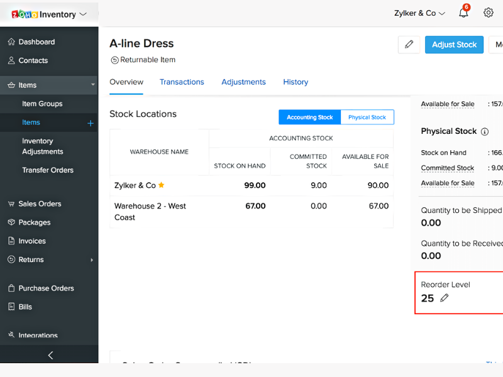The width and height of the screenshot is (503, 377).
Task: Edit reorder level pencil icon
Action: [445, 298]
